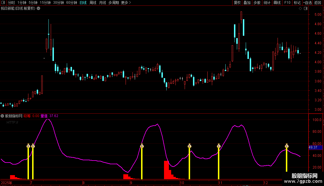Open the 多股 multi-stock view
The image size is (324, 186).
(x=257, y=3)
